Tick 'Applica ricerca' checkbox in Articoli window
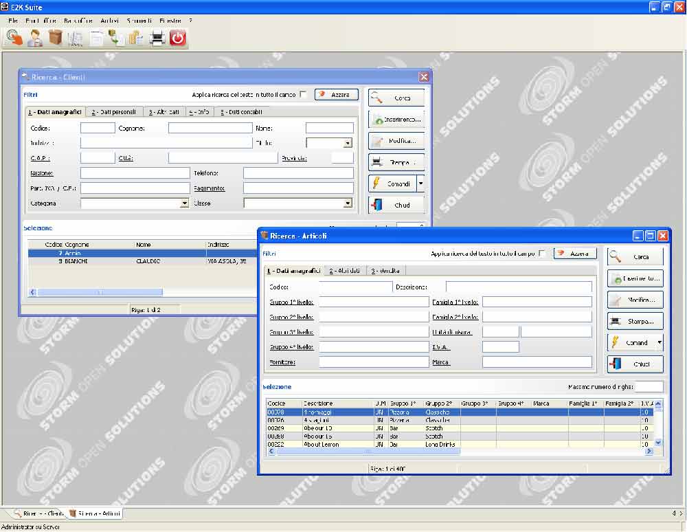 [542, 254]
